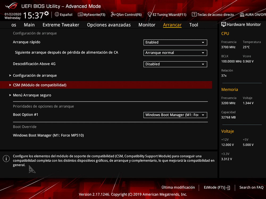
Task: Click the Hardware Monitor screen icon
Action: coord(224,24)
